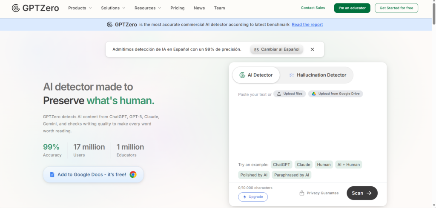The width and height of the screenshot is (436, 208).
Task: Dismiss the Spanish language notification
Action: 312,49
